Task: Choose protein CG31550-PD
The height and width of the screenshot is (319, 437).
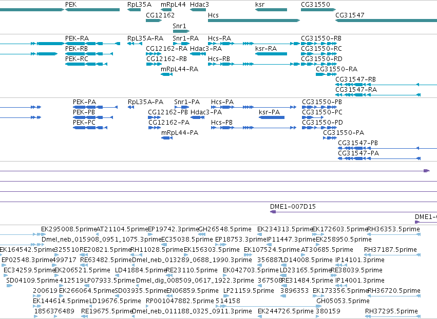Action: [x=319, y=128]
